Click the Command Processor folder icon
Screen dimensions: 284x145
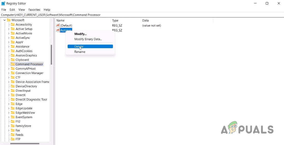[x=13, y=64]
